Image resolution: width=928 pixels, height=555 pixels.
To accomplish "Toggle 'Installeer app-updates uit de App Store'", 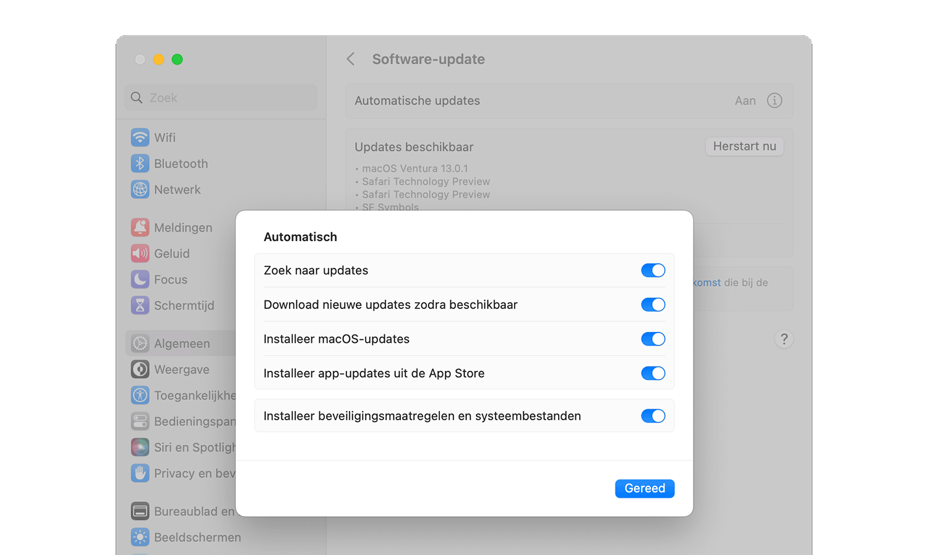I will point(653,373).
